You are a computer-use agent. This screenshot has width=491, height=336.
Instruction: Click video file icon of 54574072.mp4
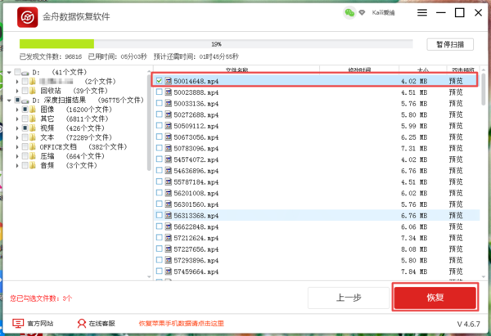coord(168,159)
